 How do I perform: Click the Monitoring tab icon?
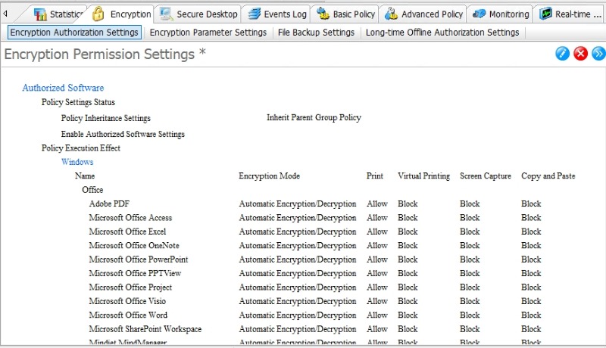479,14
